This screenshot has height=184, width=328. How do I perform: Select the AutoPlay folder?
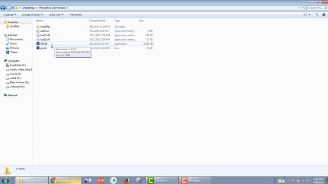pos(45,27)
